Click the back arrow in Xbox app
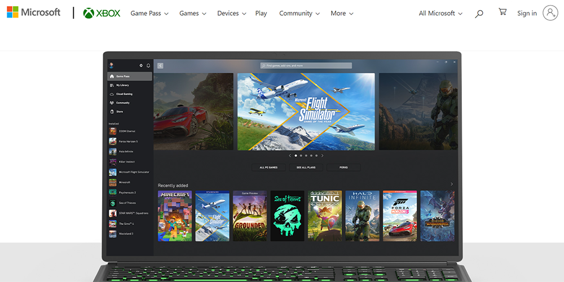Image resolution: width=564 pixels, height=282 pixels. [x=160, y=66]
